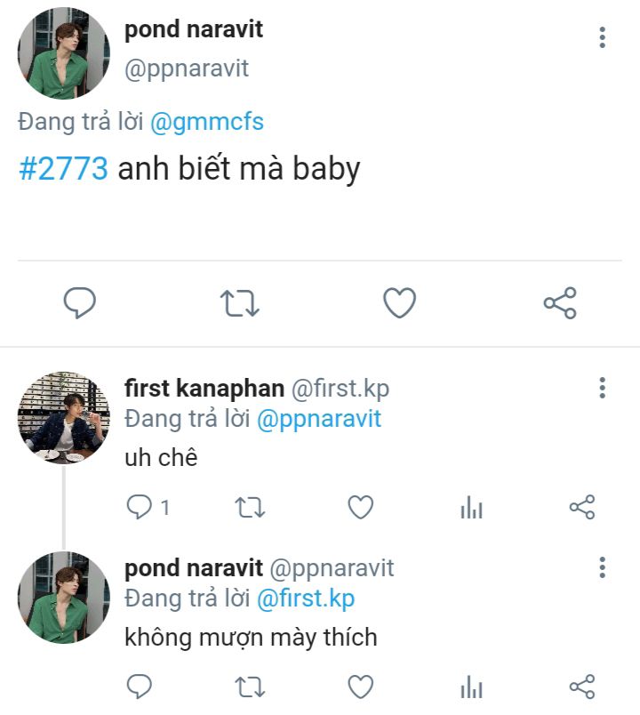640x715 pixels.
Task: Open the #2773 hashtag link
Action: pyautogui.click(x=64, y=168)
